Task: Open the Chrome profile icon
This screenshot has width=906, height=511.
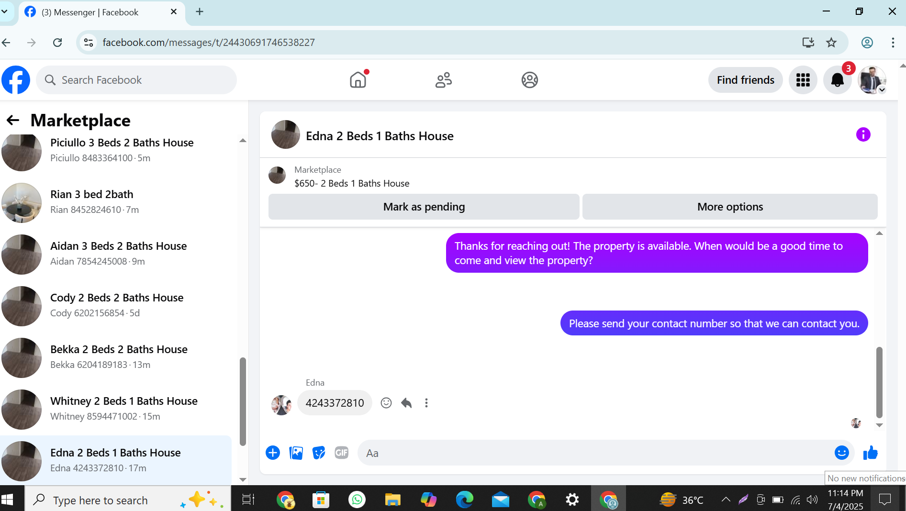Action: pos(867,43)
